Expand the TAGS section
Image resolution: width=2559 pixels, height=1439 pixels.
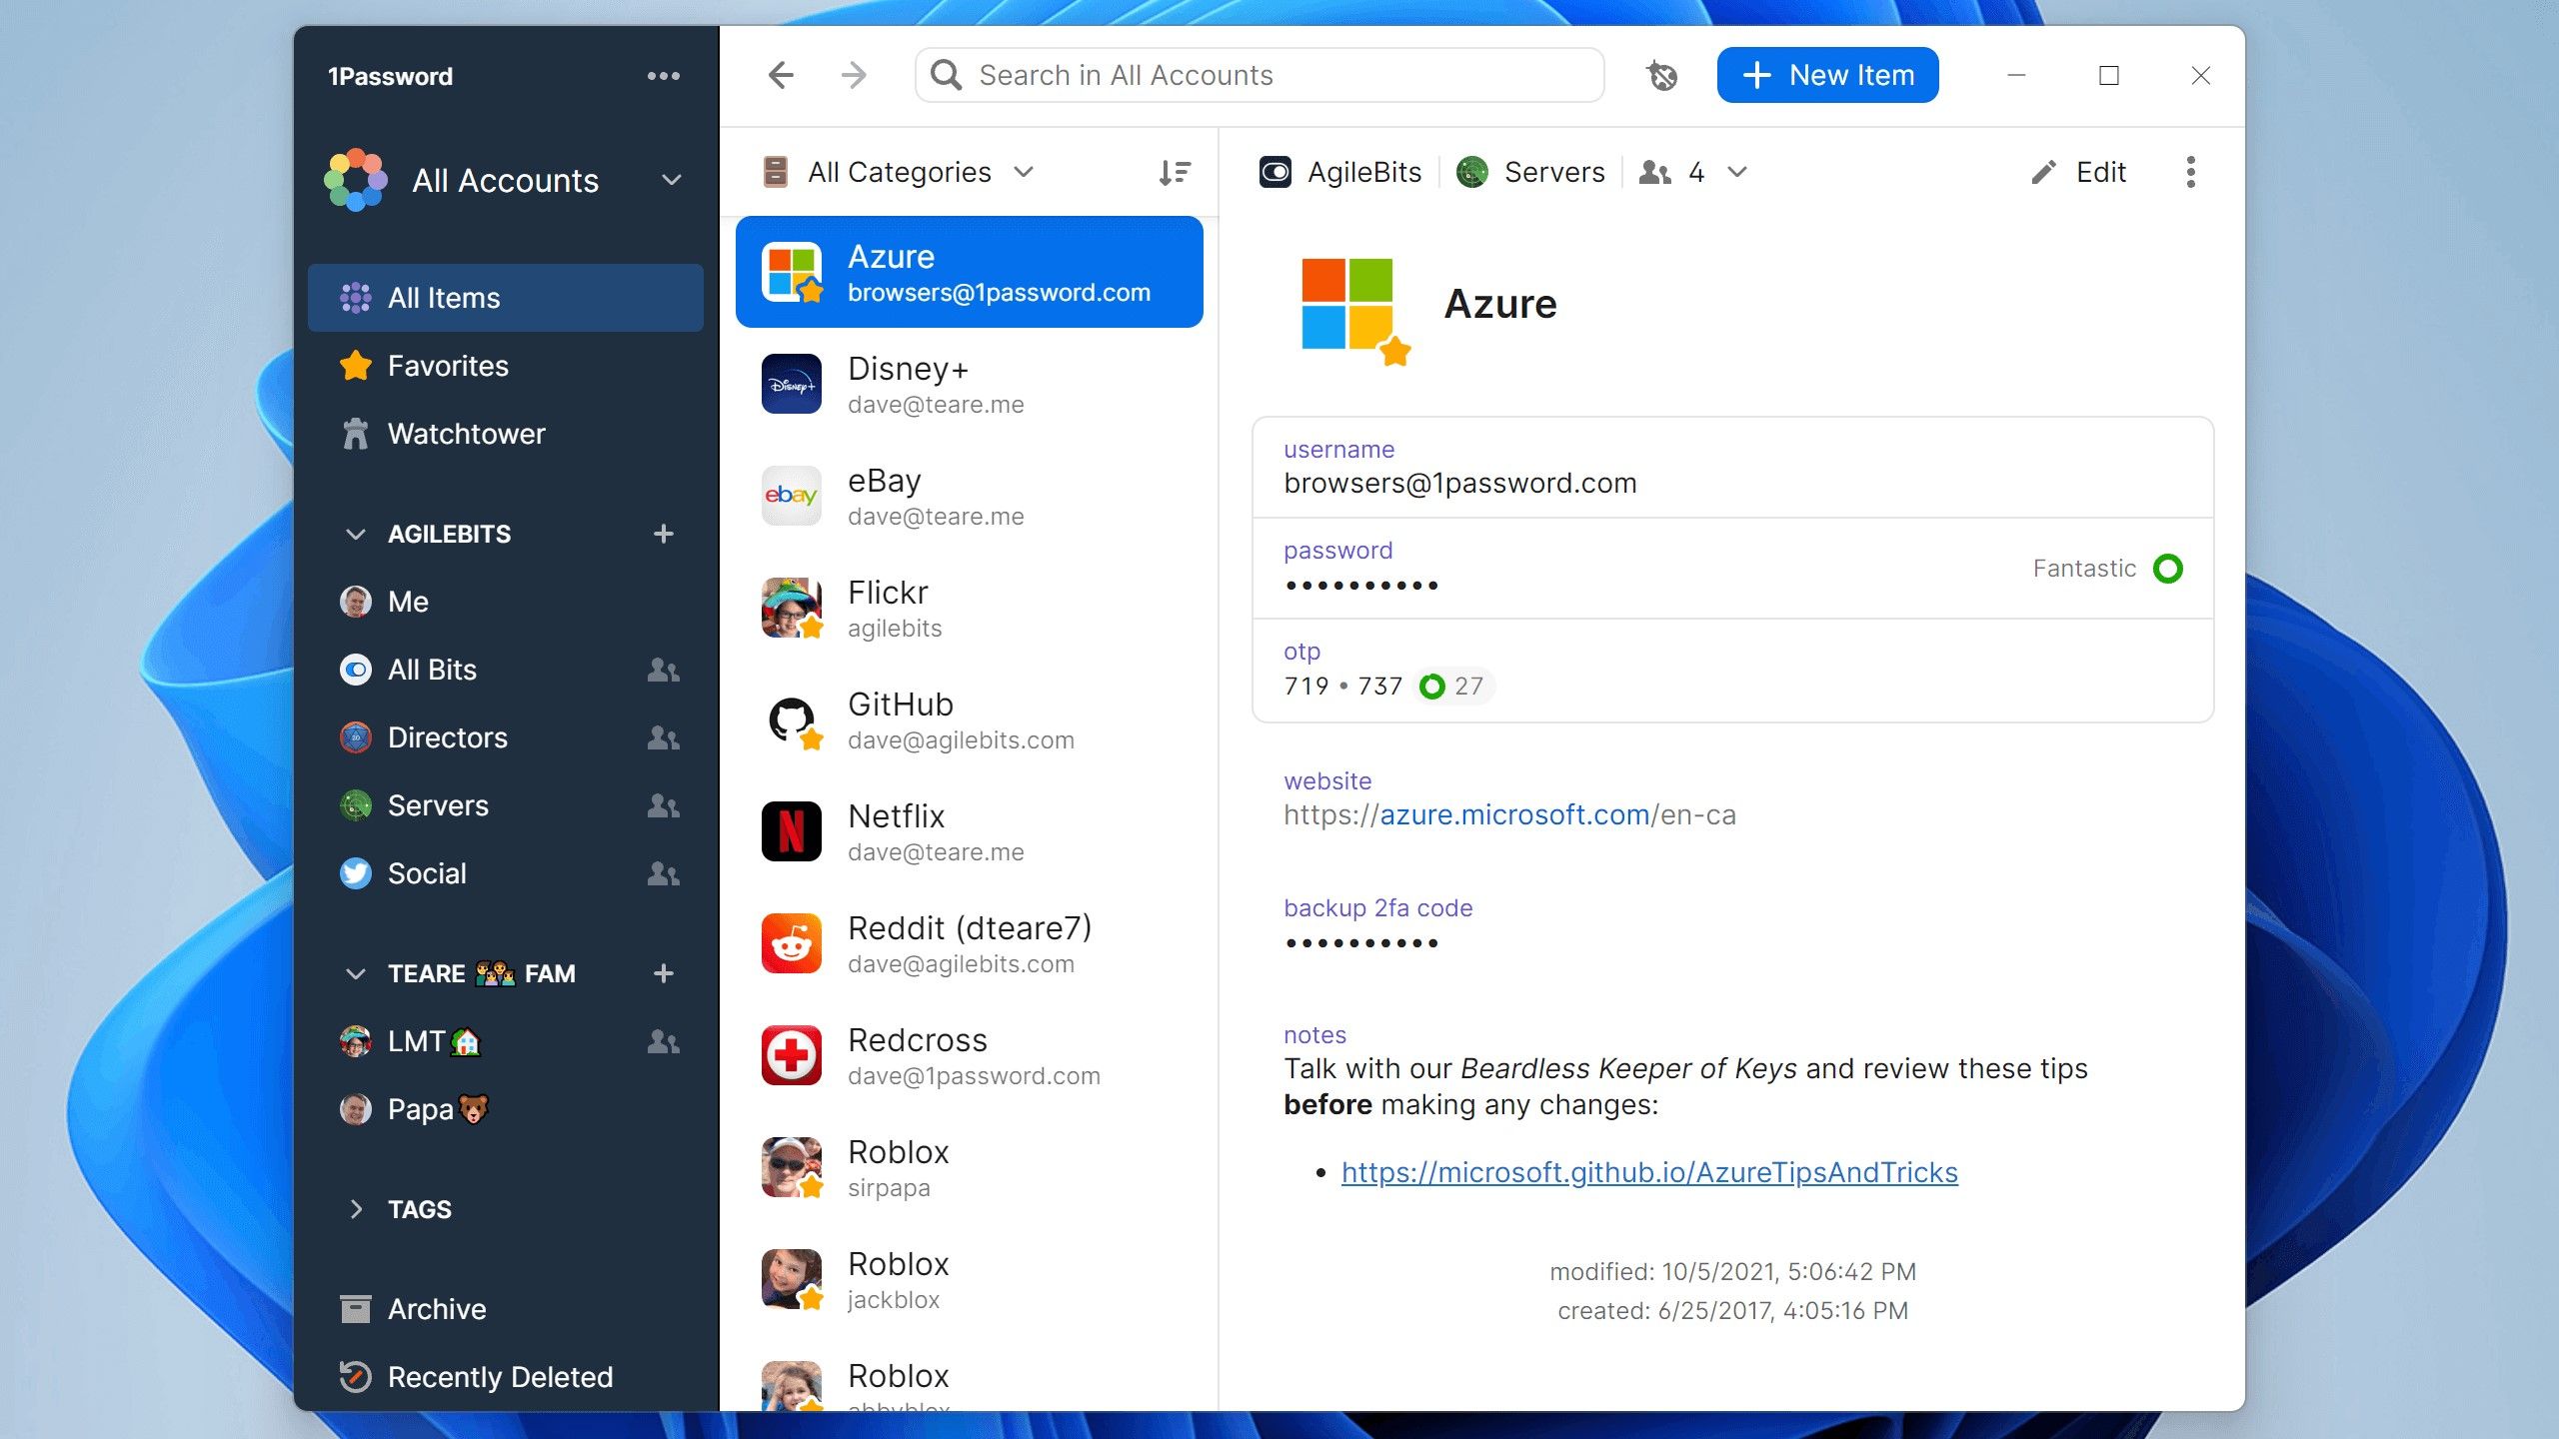pos(355,1209)
